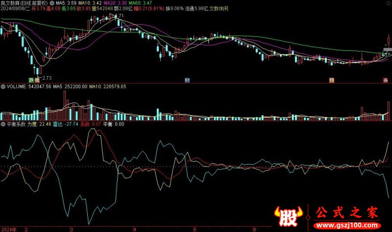Click the red 系数: 8.07 value
The height and width of the screenshot is (232, 392).
(x=91, y=124)
